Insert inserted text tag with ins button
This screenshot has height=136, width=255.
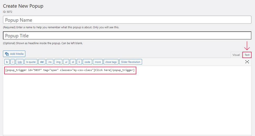tap(50, 62)
